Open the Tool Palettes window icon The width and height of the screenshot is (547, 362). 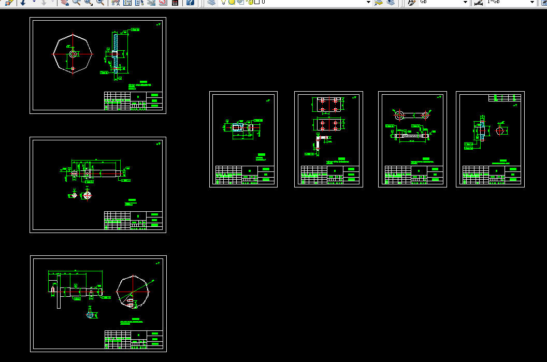[139, 3]
